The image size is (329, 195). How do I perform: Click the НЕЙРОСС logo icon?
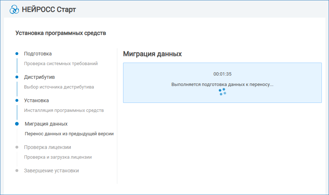[x=14, y=9]
